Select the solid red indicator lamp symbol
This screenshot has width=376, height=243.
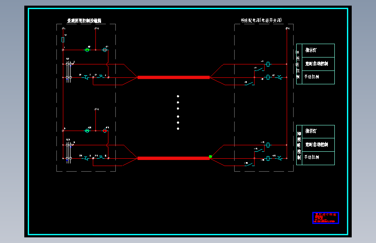click(105, 131)
